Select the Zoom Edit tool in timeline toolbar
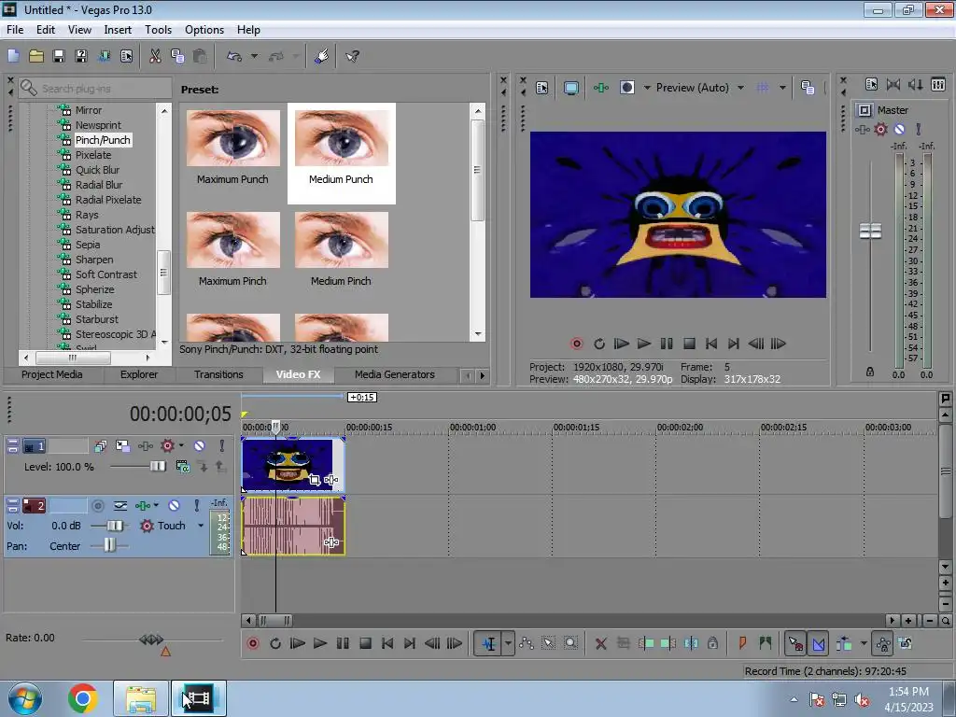The height and width of the screenshot is (717, 956). [570, 643]
